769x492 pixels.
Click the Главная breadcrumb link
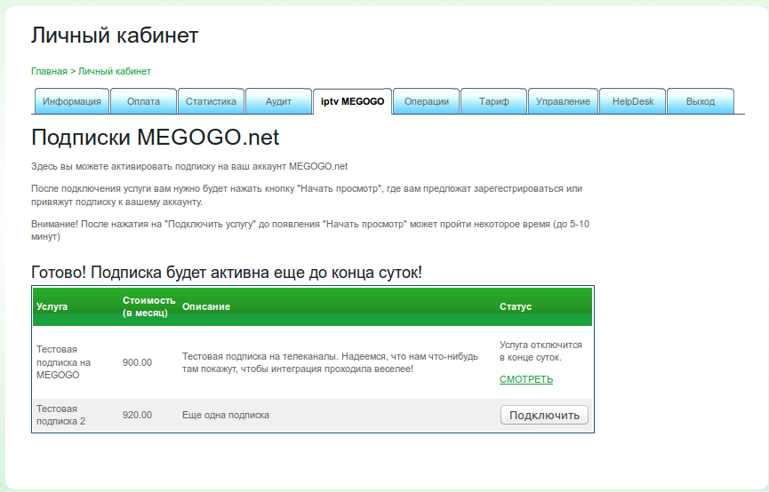[49, 71]
